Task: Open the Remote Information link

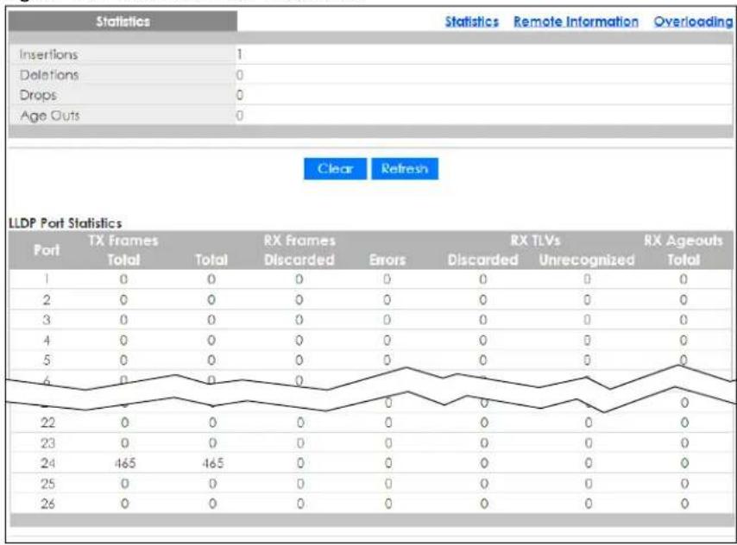Action: click(576, 22)
